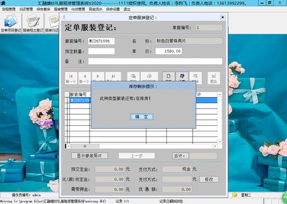Click the printer icon in record toolbar
Screen dimensions: 287x204
point(149,77)
